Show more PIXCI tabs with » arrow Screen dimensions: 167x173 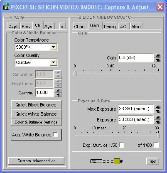[62, 26]
